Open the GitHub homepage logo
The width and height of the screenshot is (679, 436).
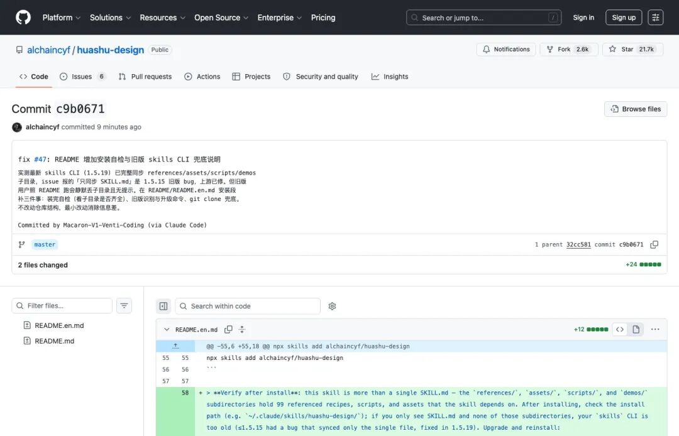23,18
